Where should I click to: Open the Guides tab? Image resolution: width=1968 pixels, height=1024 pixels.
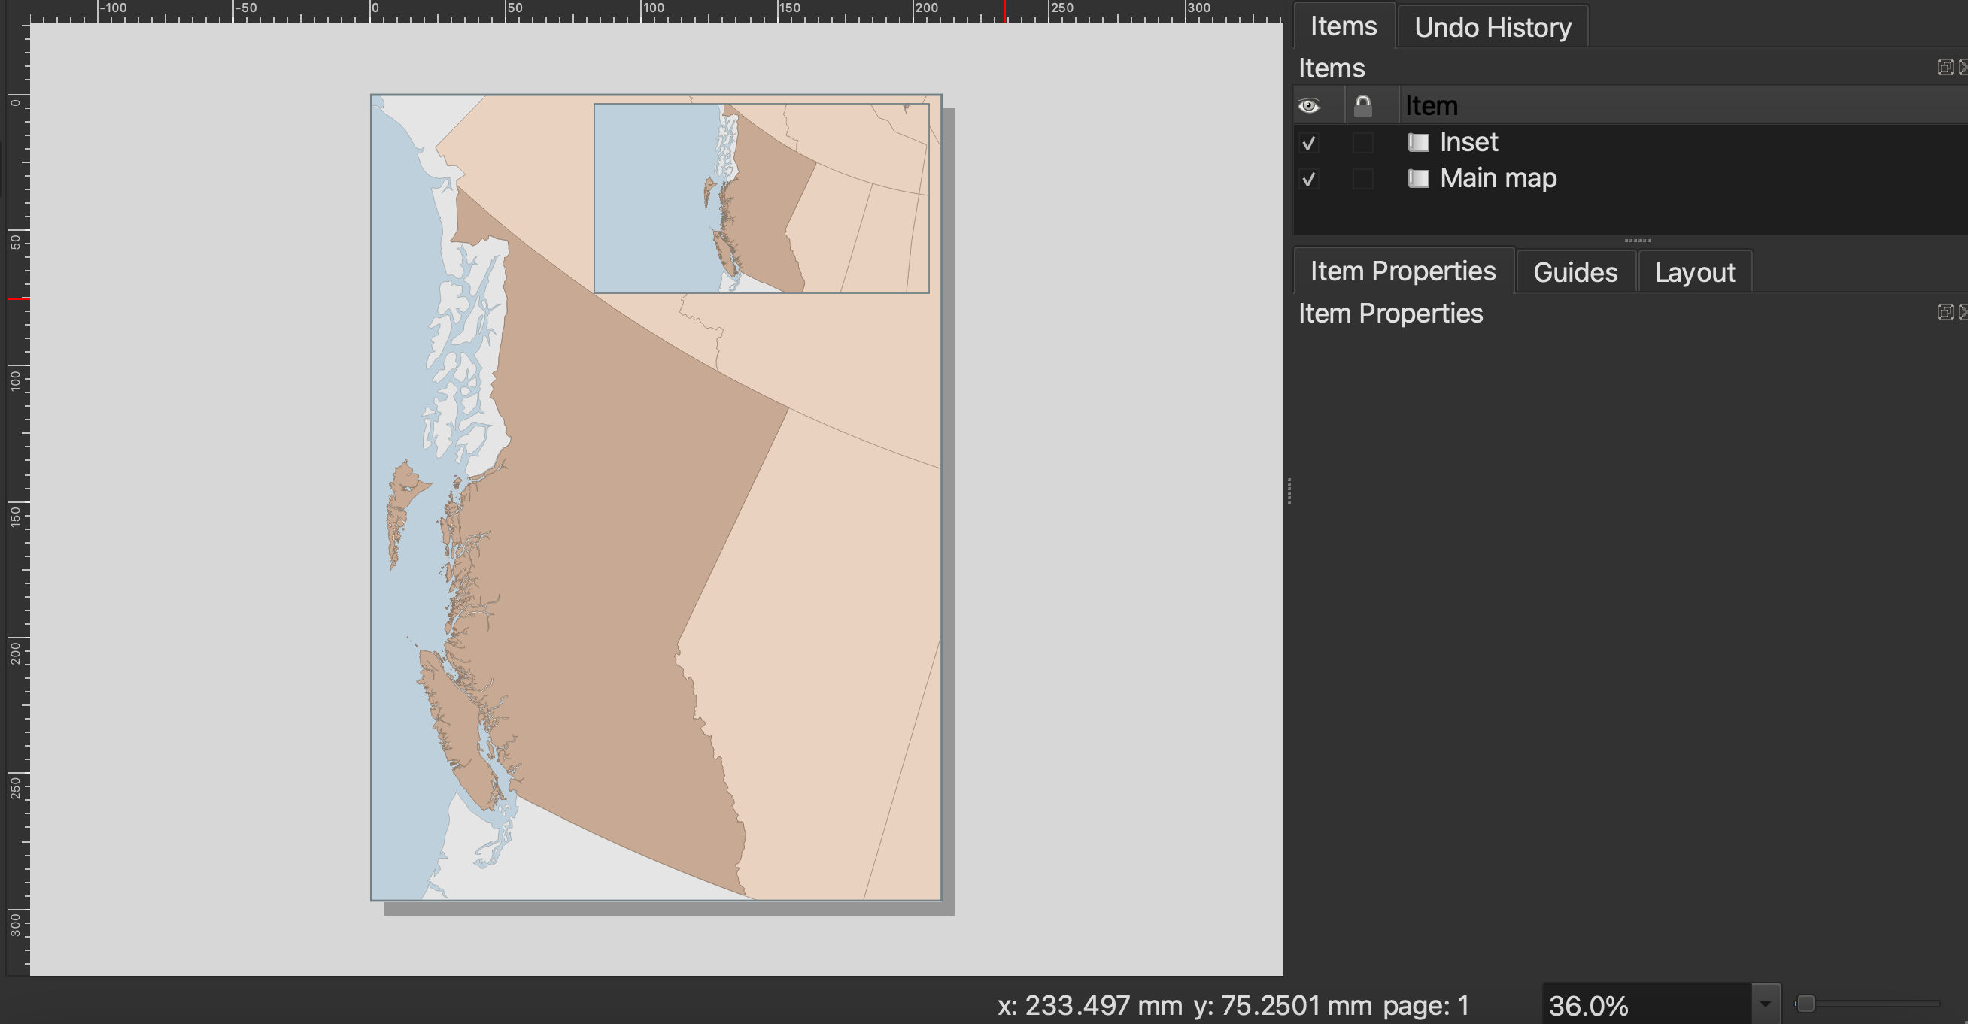[1575, 273]
